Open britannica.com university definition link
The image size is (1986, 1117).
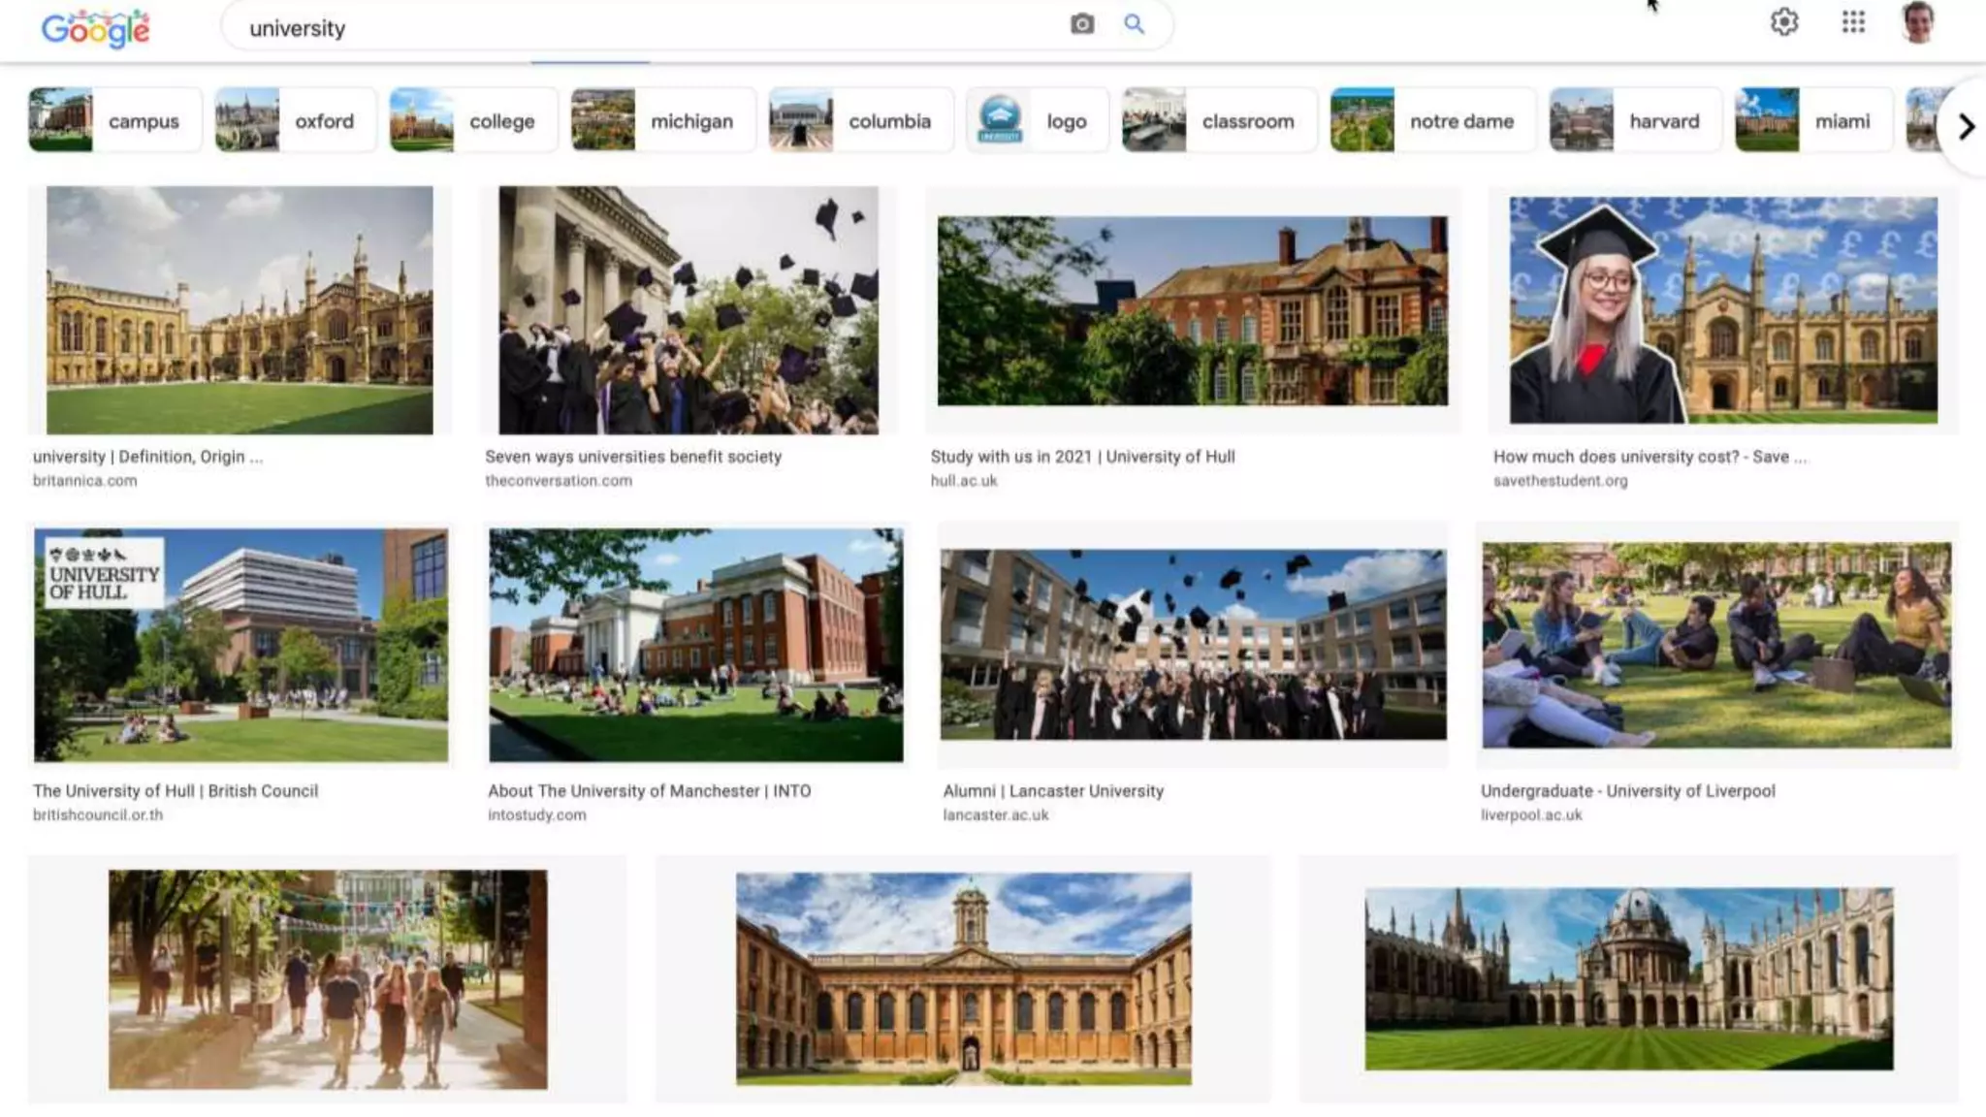tap(147, 457)
